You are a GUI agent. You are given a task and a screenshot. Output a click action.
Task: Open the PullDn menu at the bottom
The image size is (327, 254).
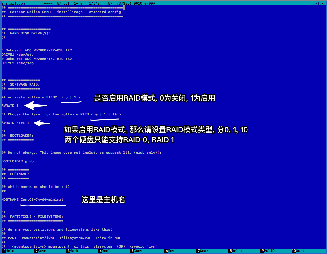[270, 251]
